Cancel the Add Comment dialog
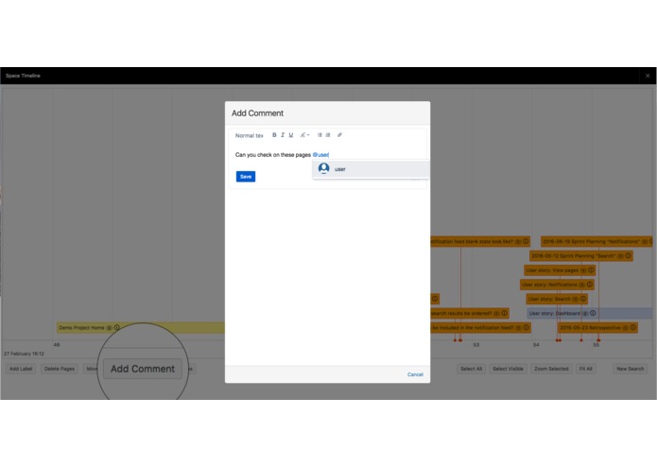 click(415, 374)
